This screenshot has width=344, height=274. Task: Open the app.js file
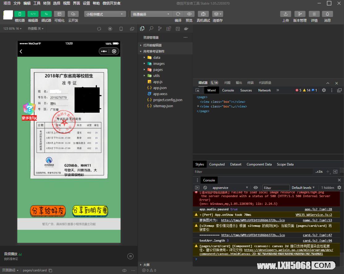(x=165, y=82)
